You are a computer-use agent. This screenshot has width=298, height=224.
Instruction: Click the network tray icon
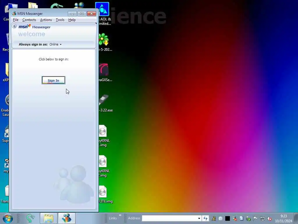(262, 218)
